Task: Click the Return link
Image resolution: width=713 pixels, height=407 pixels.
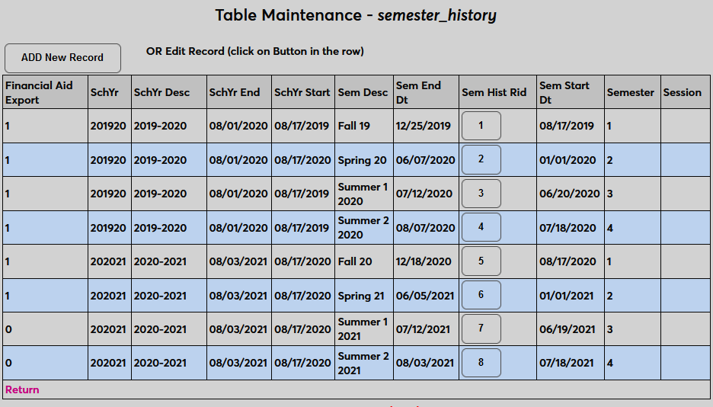Action: click(22, 389)
